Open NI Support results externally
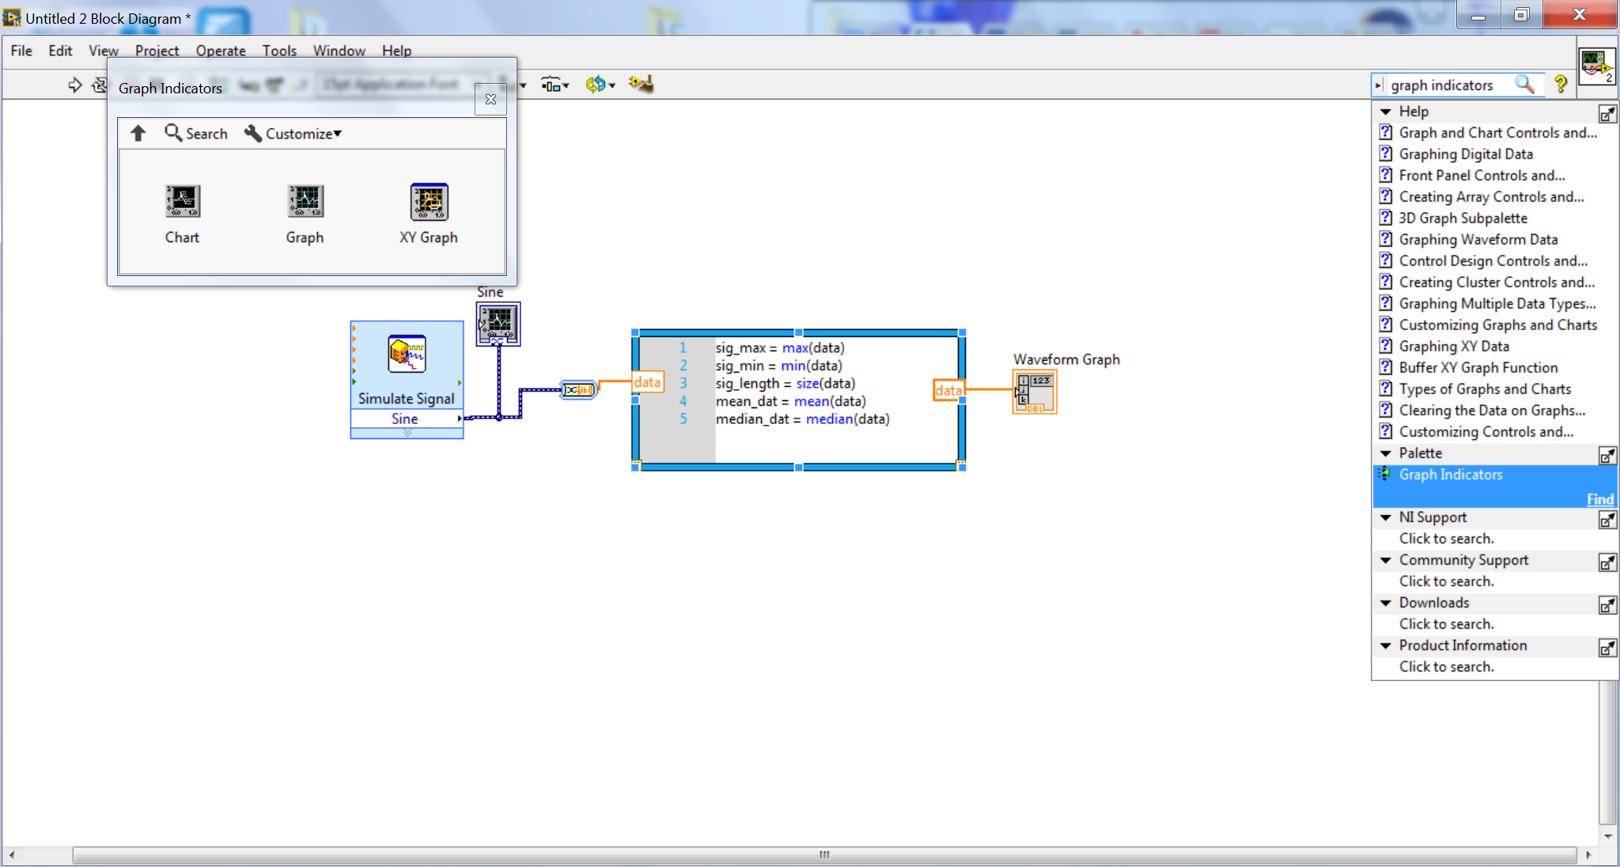Screen dimensions: 1620x867 point(1607,520)
